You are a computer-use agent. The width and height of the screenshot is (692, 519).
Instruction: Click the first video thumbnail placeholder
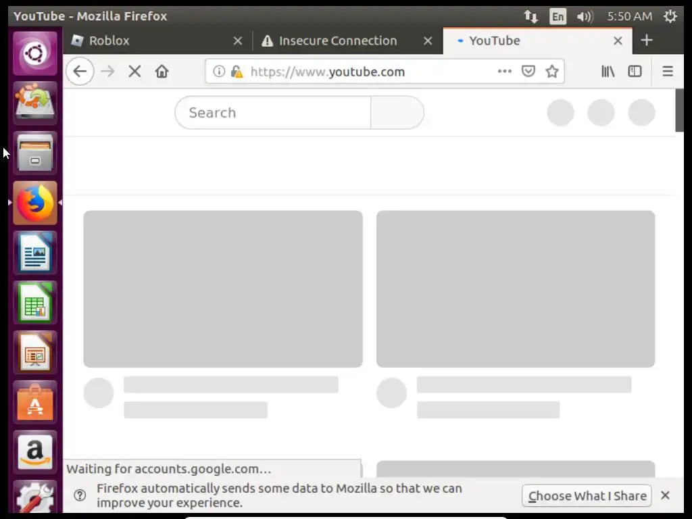click(x=223, y=289)
